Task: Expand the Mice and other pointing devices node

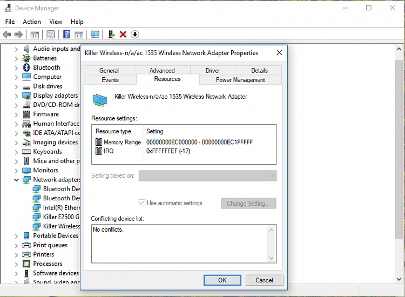Action: 16,161
